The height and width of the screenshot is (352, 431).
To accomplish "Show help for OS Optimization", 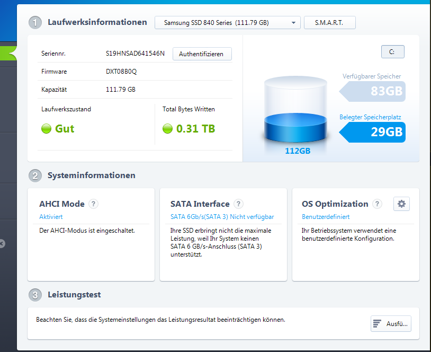I will [x=377, y=204].
